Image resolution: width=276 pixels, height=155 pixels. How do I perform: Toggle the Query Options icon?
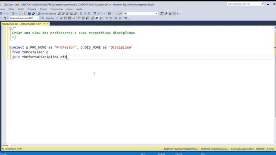click(69, 18)
